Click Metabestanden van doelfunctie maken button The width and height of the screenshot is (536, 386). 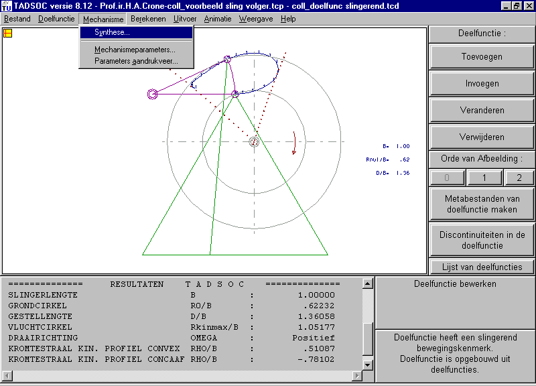[482, 204]
